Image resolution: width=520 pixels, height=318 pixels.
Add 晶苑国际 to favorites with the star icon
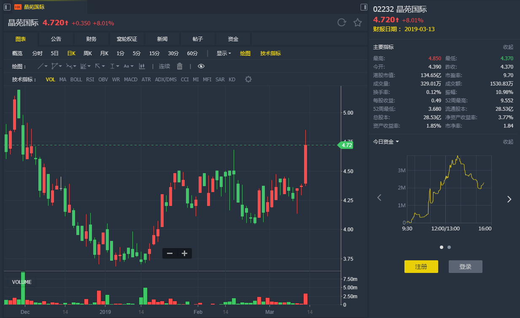tap(358, 23)
